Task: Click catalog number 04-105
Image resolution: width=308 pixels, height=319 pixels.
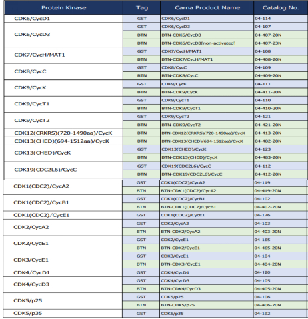Action: [x=262, y=281]
